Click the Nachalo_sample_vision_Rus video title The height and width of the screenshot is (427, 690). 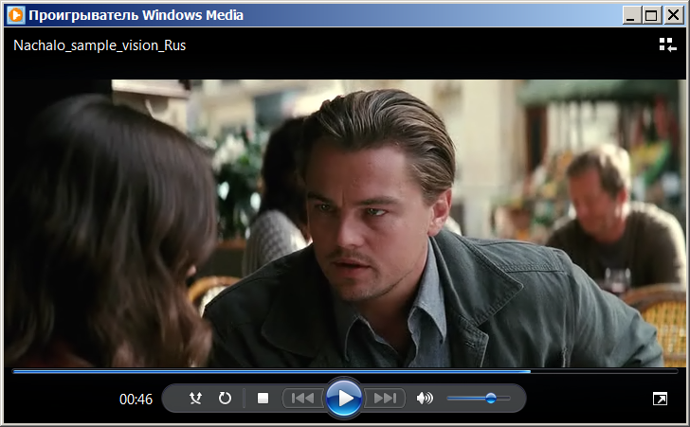click(x=100, y=45)
